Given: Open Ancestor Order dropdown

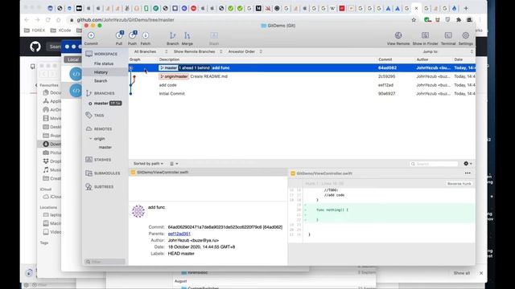Looking at the screenshot, I should click(245, 51).
